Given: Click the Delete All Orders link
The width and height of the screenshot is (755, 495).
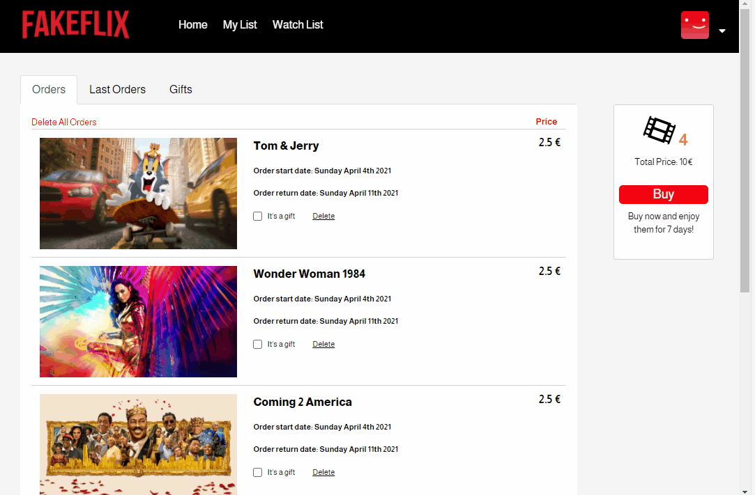Looking at the screenshot, I should click(x=64, y=123).
